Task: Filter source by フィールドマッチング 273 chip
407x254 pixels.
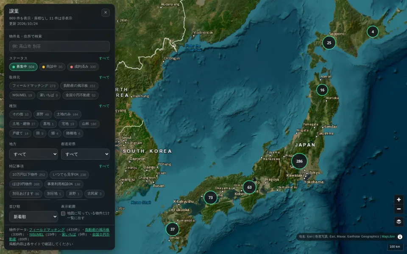Action: 34,86
